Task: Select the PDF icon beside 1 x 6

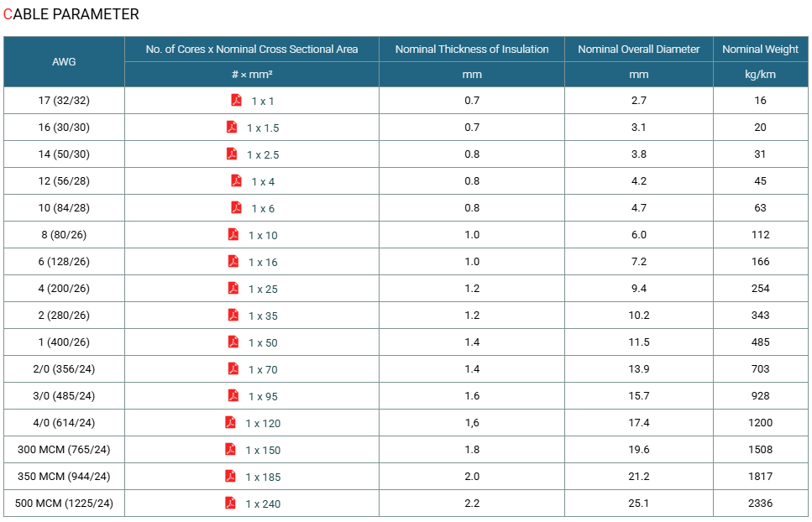Action: pyautogui.click(x=236, y=207)
